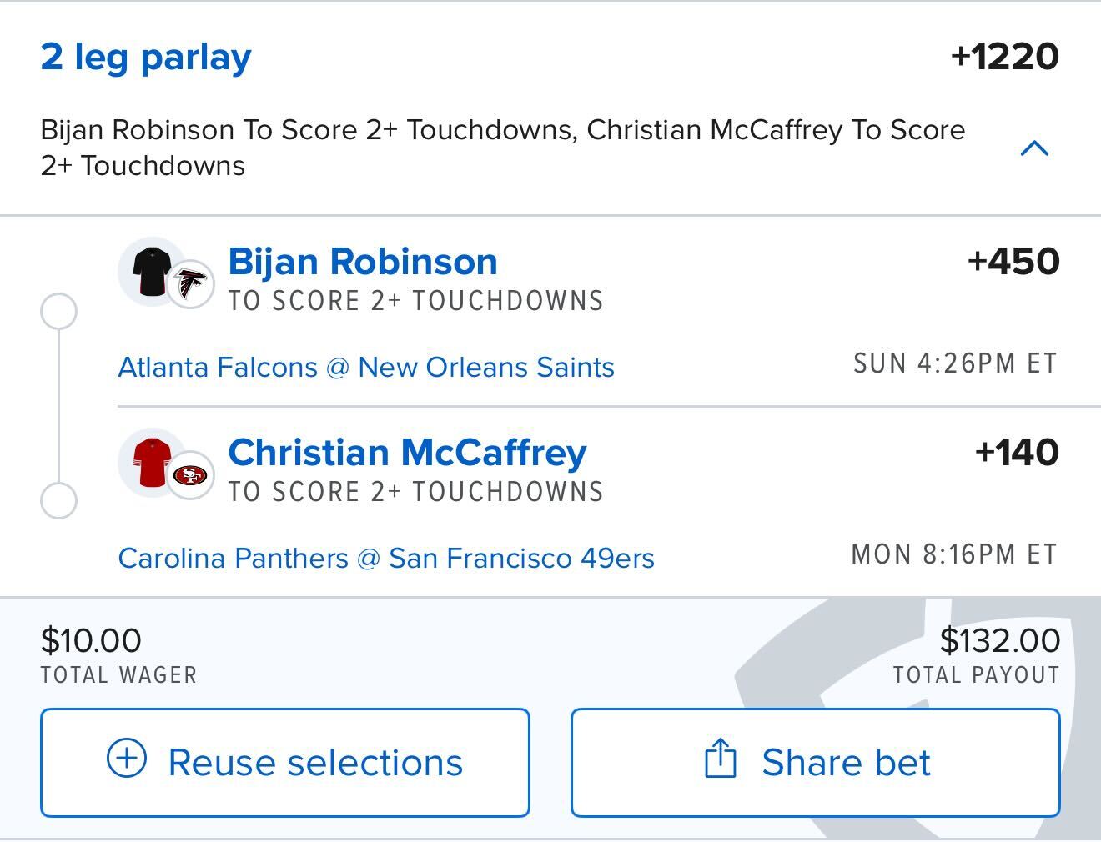
Task: Open the Christian McCaffrey player name link
Action: pyautogui.click(x=407, y=453)
